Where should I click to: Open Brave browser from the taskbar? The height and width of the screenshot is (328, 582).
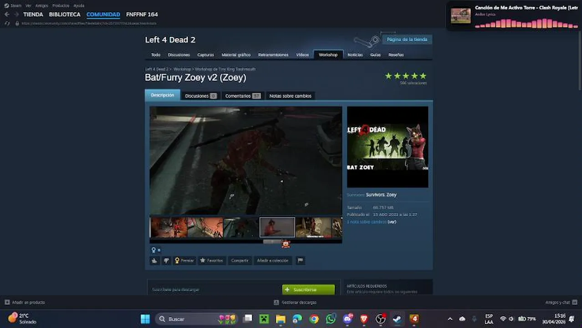point(364,319)
